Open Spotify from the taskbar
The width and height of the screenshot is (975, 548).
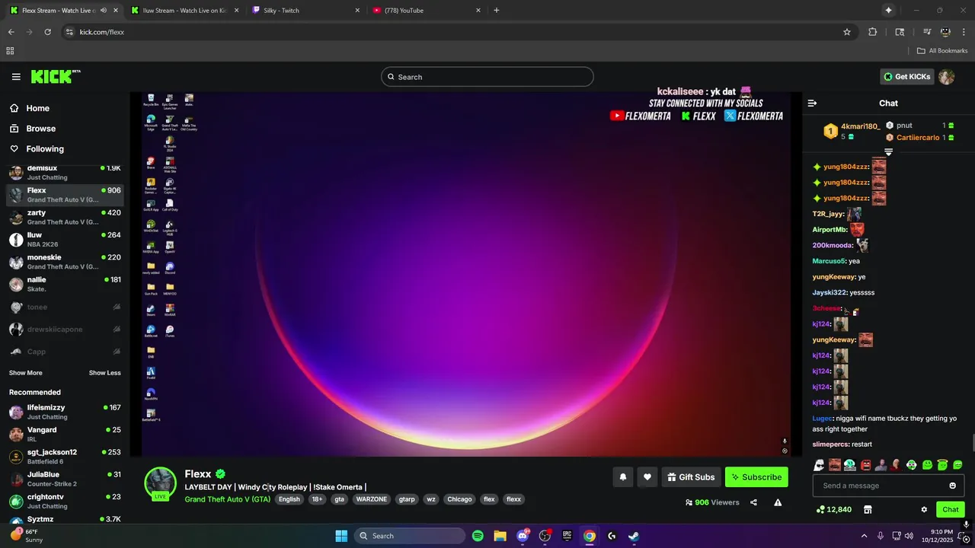pos(478,536)
